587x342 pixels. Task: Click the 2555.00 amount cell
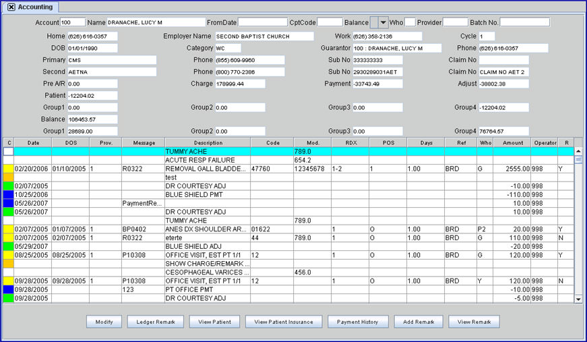(x=512, y=169)
